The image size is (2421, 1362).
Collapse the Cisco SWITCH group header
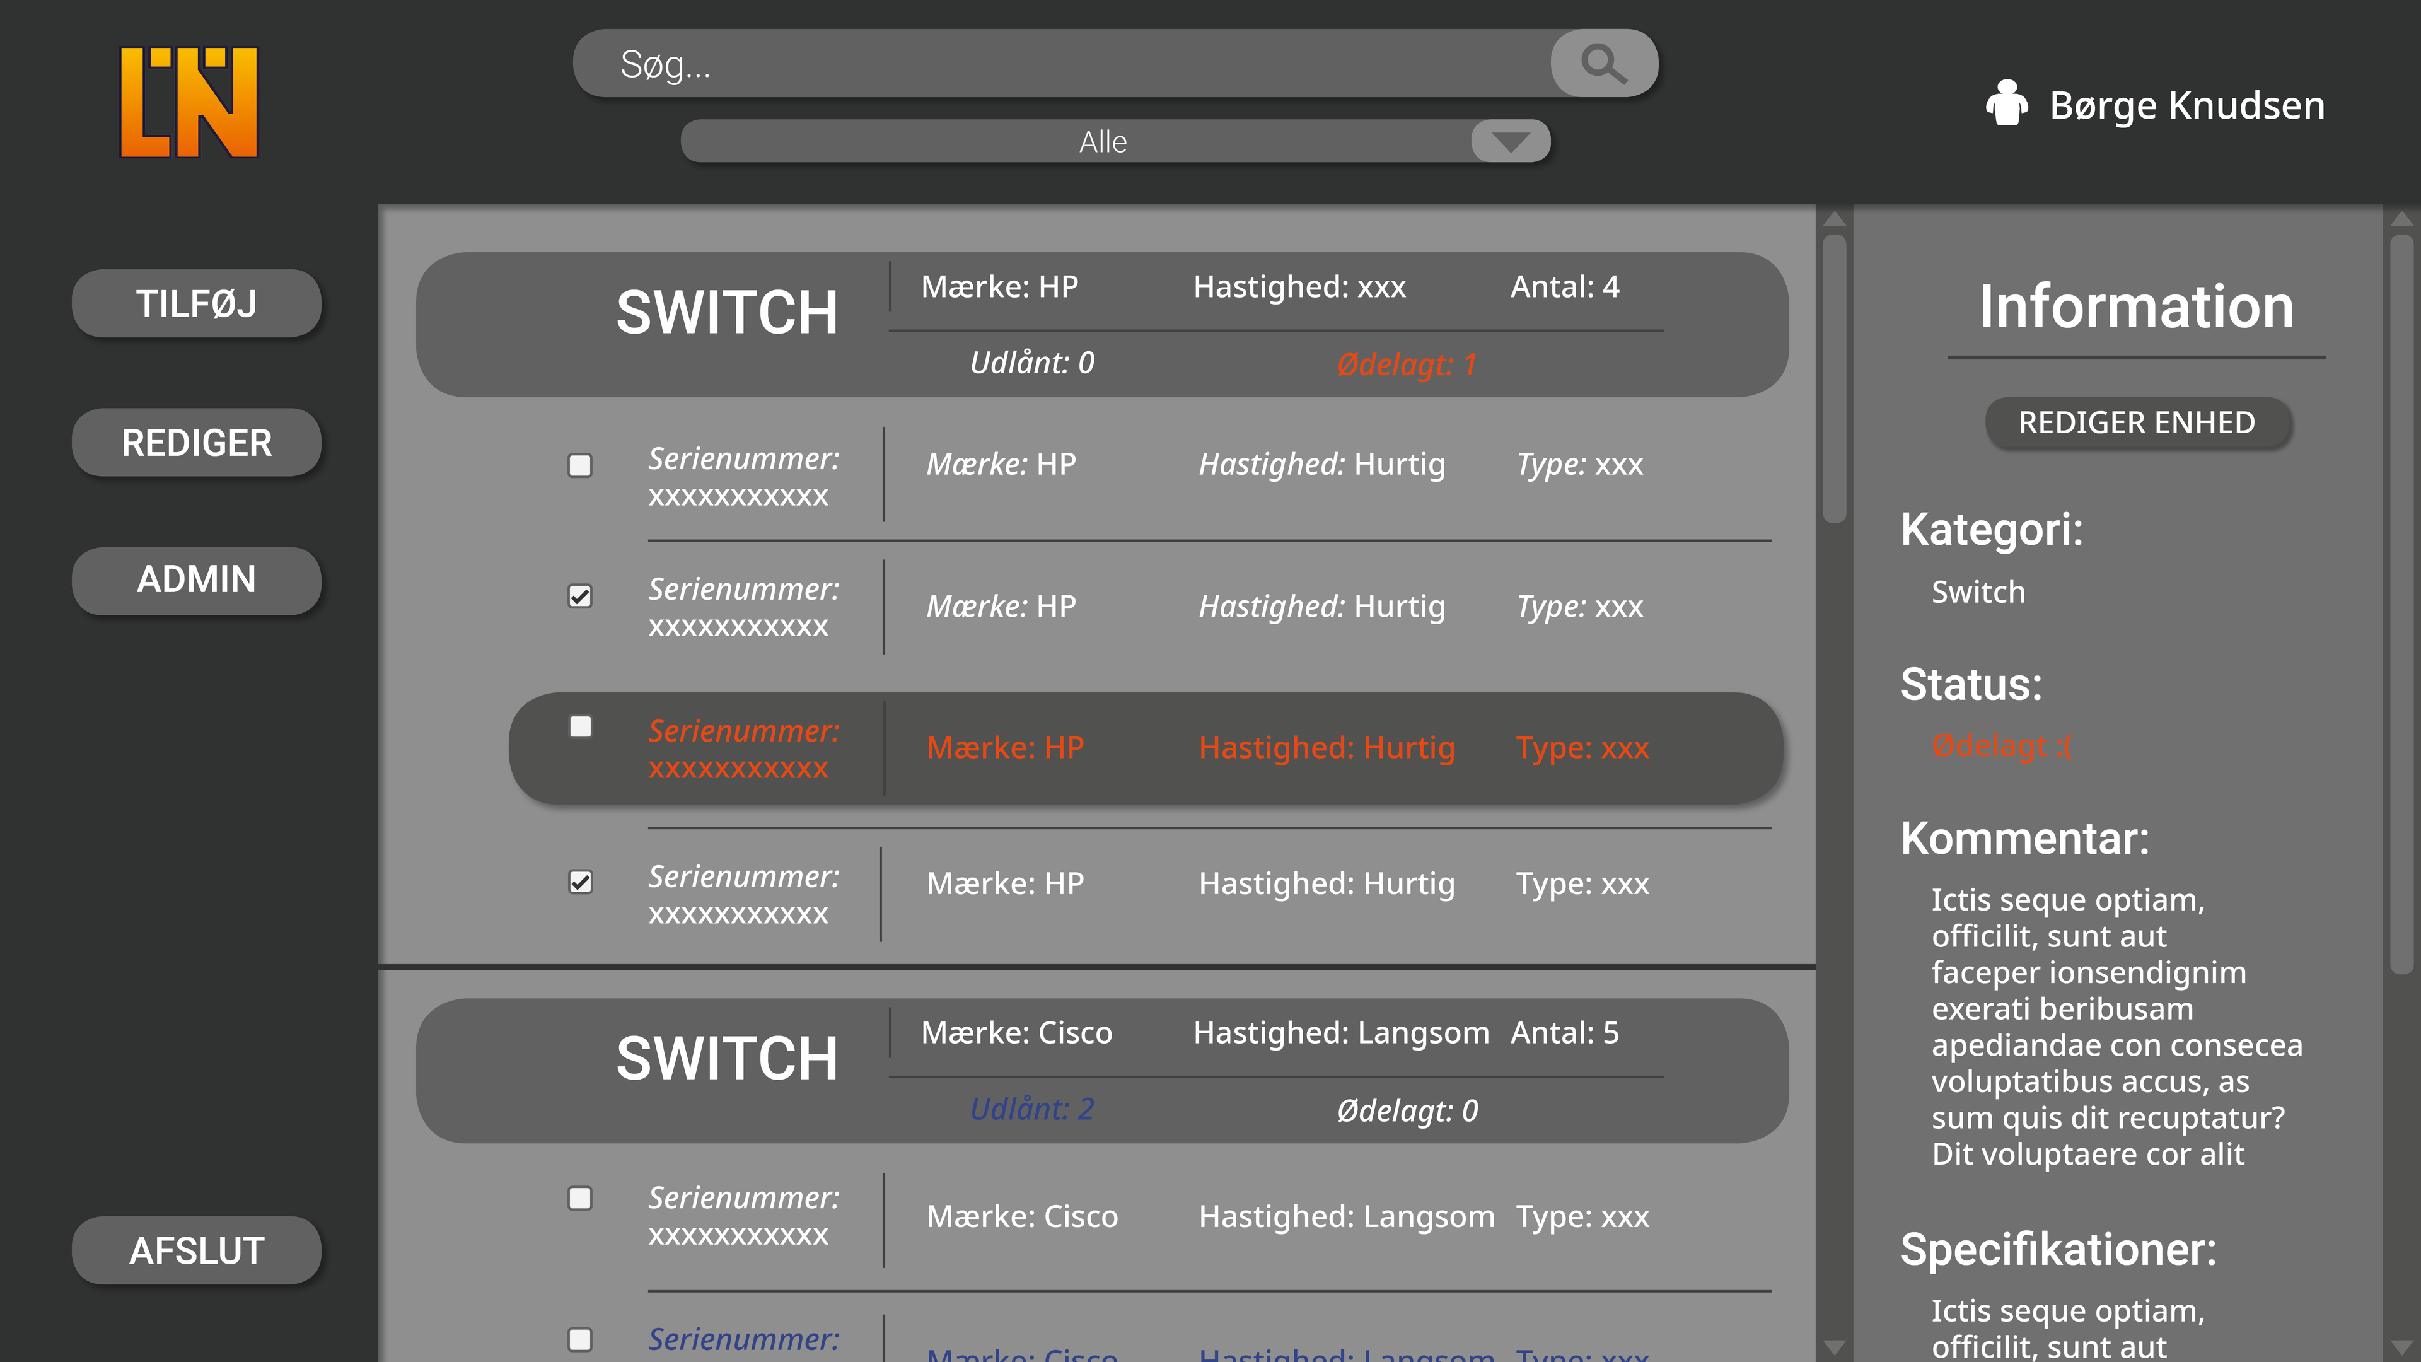[1103, 1071]
